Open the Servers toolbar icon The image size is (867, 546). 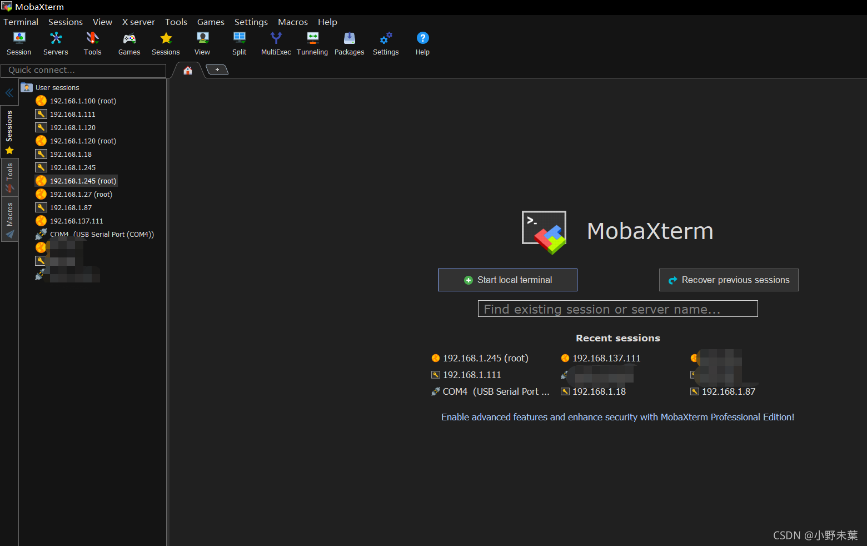click(56, 43)
